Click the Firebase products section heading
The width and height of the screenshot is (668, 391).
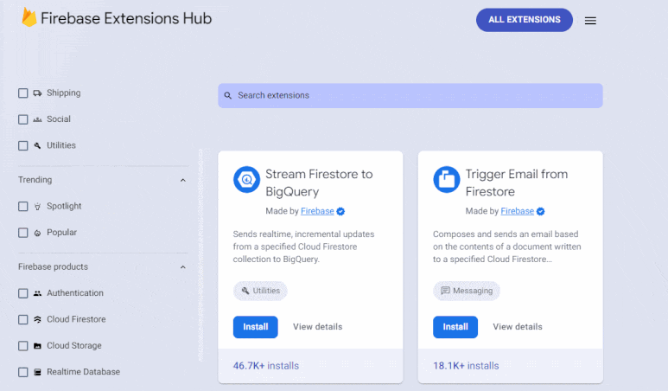click(x=53, y=267)
